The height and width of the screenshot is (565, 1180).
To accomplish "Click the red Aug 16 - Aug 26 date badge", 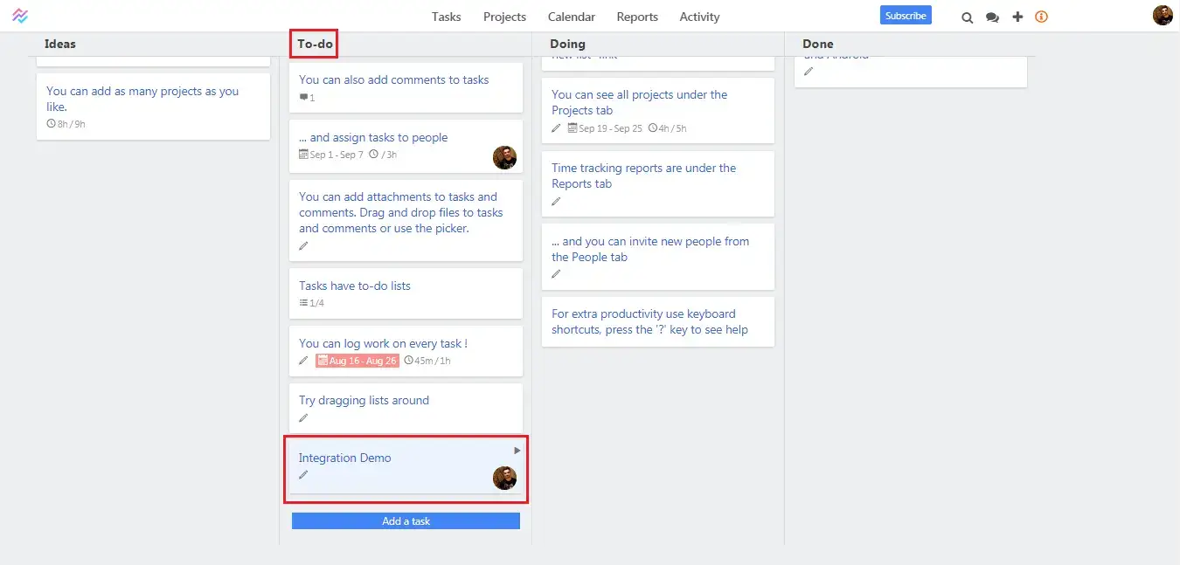I will click(357, 361).
